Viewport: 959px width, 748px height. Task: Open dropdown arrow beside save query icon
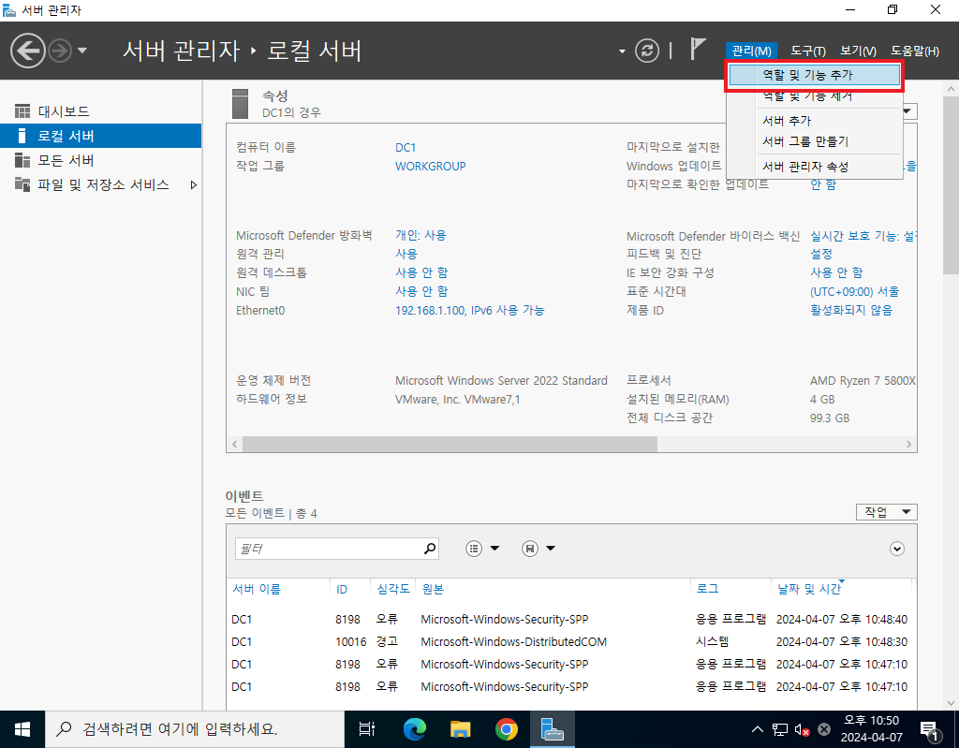551,549
